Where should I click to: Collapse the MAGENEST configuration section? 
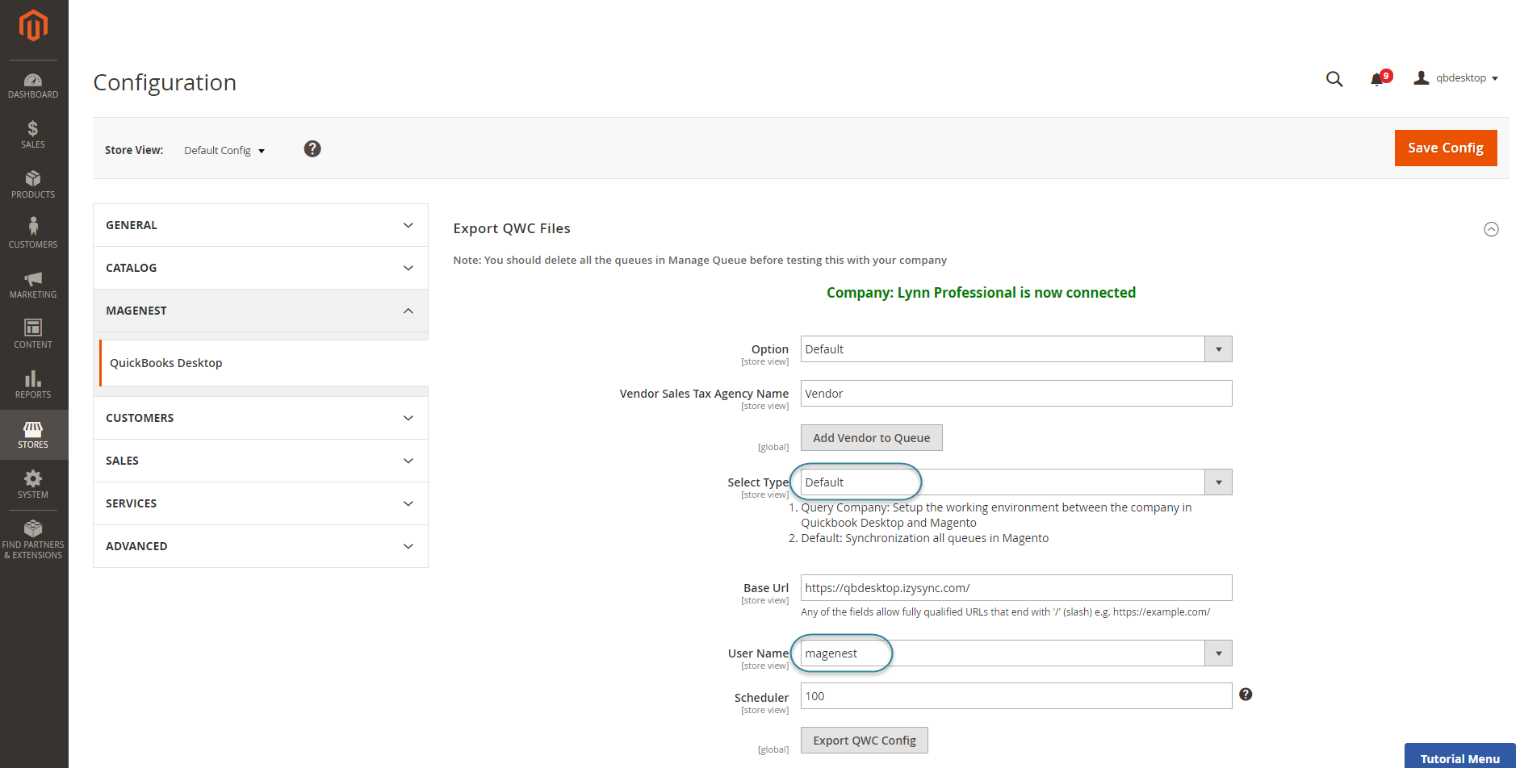pyautogui.click(x=260, y=311)
